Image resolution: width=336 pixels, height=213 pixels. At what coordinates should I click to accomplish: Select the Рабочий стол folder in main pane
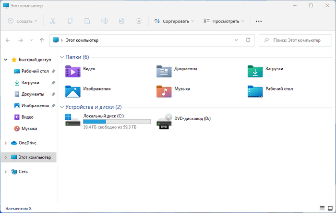(255, 91)
